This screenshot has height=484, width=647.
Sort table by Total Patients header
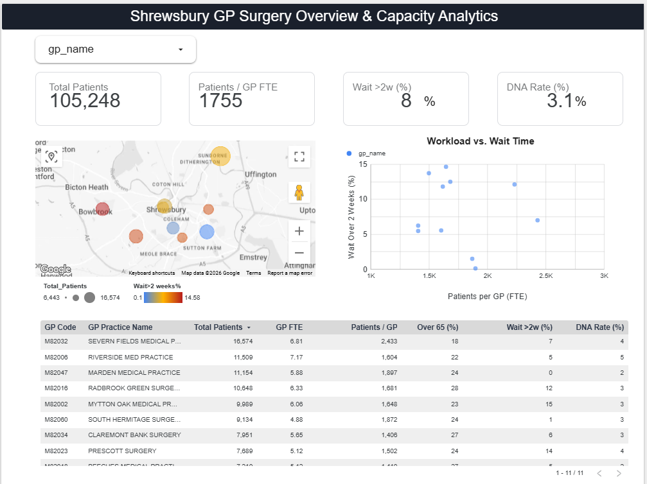[218, 327]
